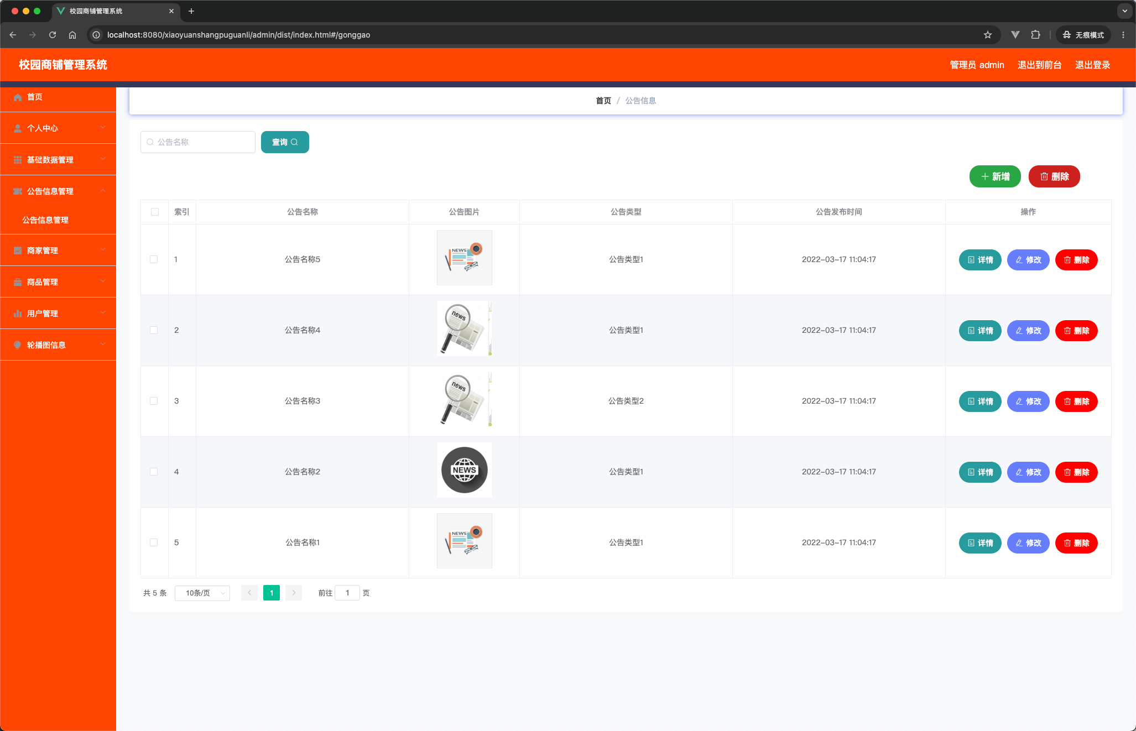Click the icon beside 公告信息管理 parent menu
The image size is (1136, 731).
click(x=18, y=191)
